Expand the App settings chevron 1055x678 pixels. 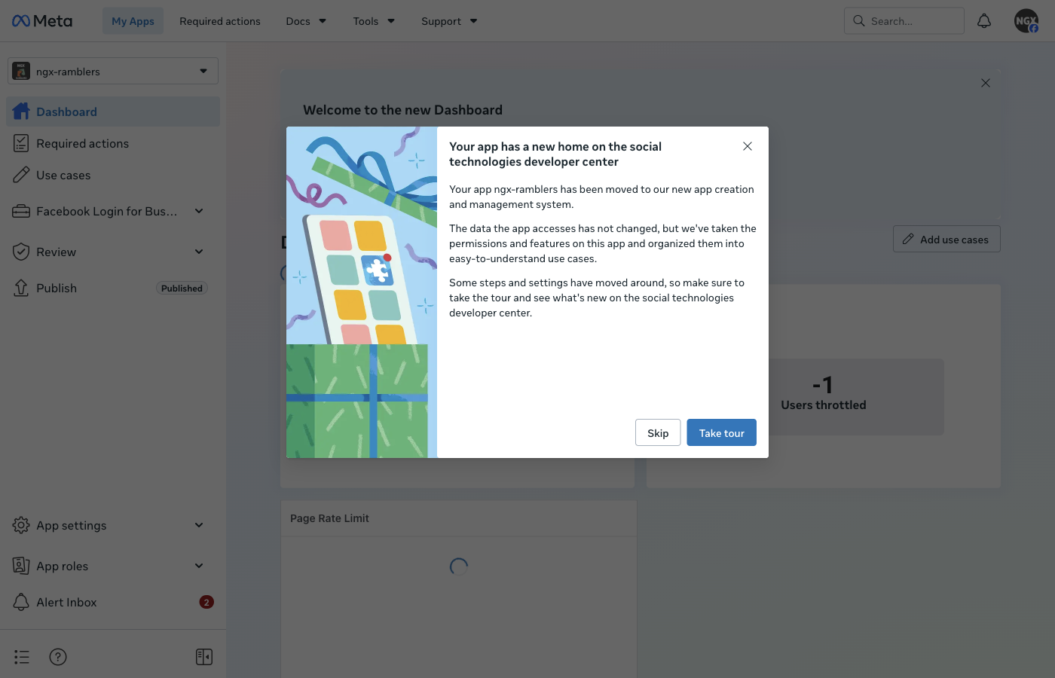click(x=199, y=525)
